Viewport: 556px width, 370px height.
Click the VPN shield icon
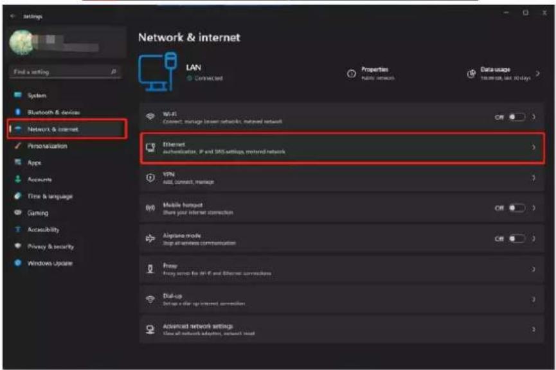(150, 177)
